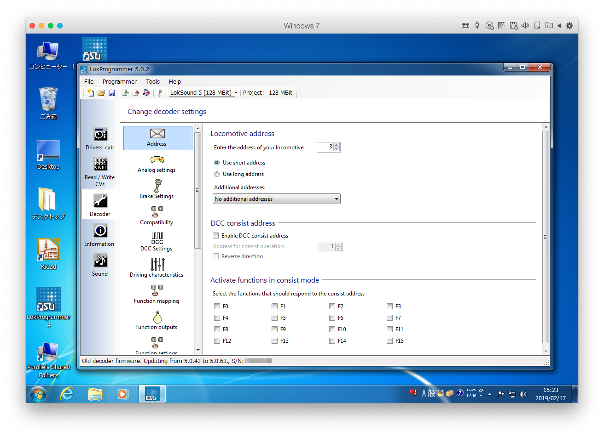
Task: Check the F10 consist function box
Action: click(332, 329)
